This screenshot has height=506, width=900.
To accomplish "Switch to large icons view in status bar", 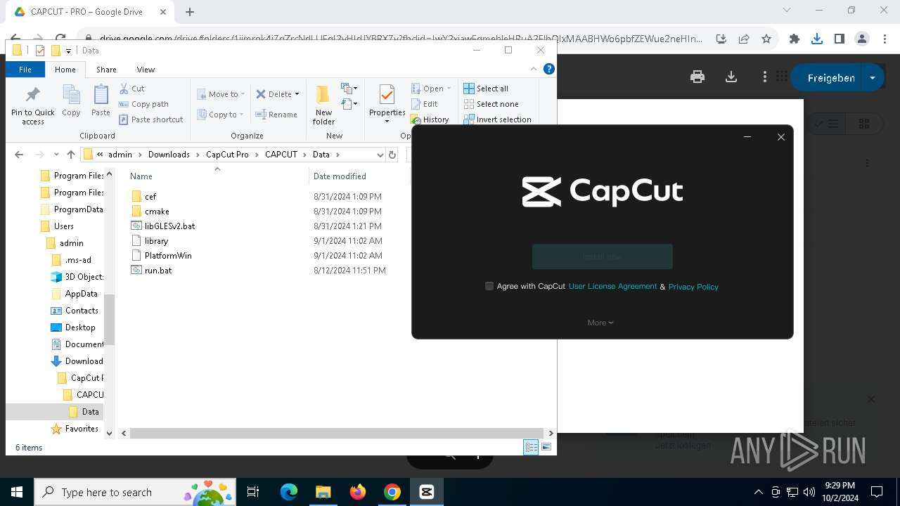I will click(546, 447).
